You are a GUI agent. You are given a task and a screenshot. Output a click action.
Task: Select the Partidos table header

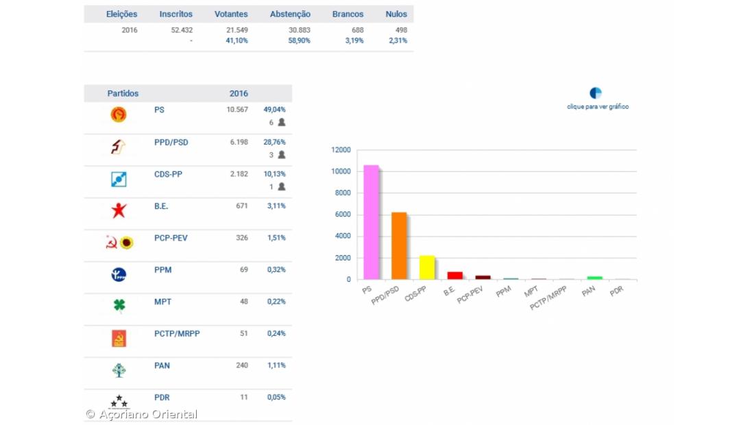(x=123, y=94)
